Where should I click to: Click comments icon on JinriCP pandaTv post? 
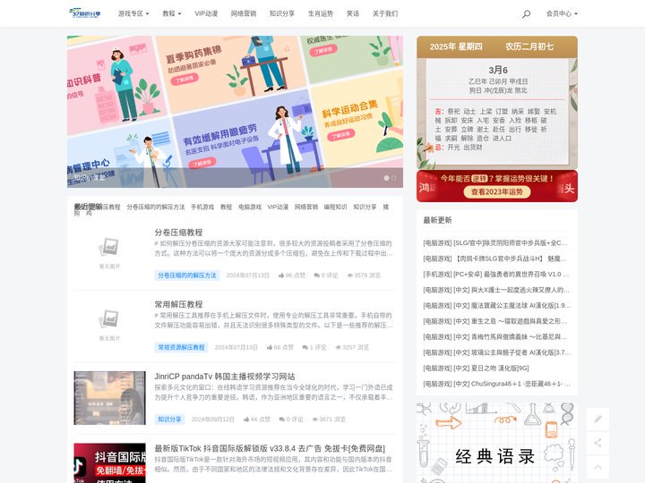point(282,419)
